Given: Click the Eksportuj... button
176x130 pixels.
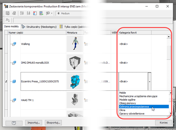Looking at the screenshot, I should [x=54, y=123].
